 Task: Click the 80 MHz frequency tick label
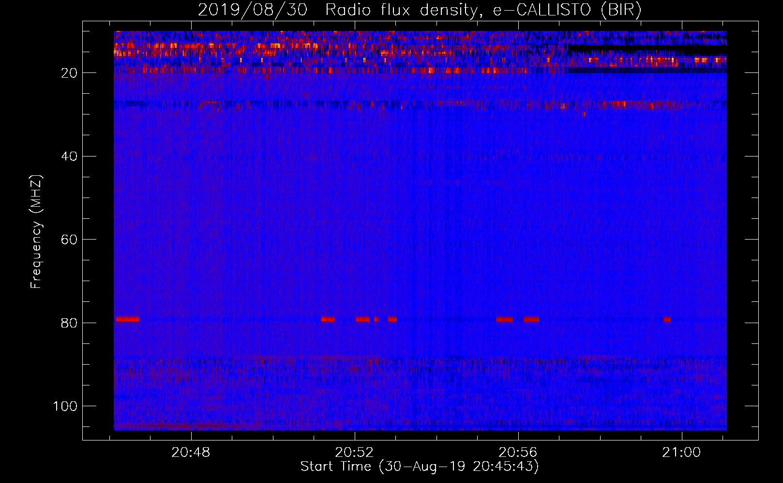point(69,323)
